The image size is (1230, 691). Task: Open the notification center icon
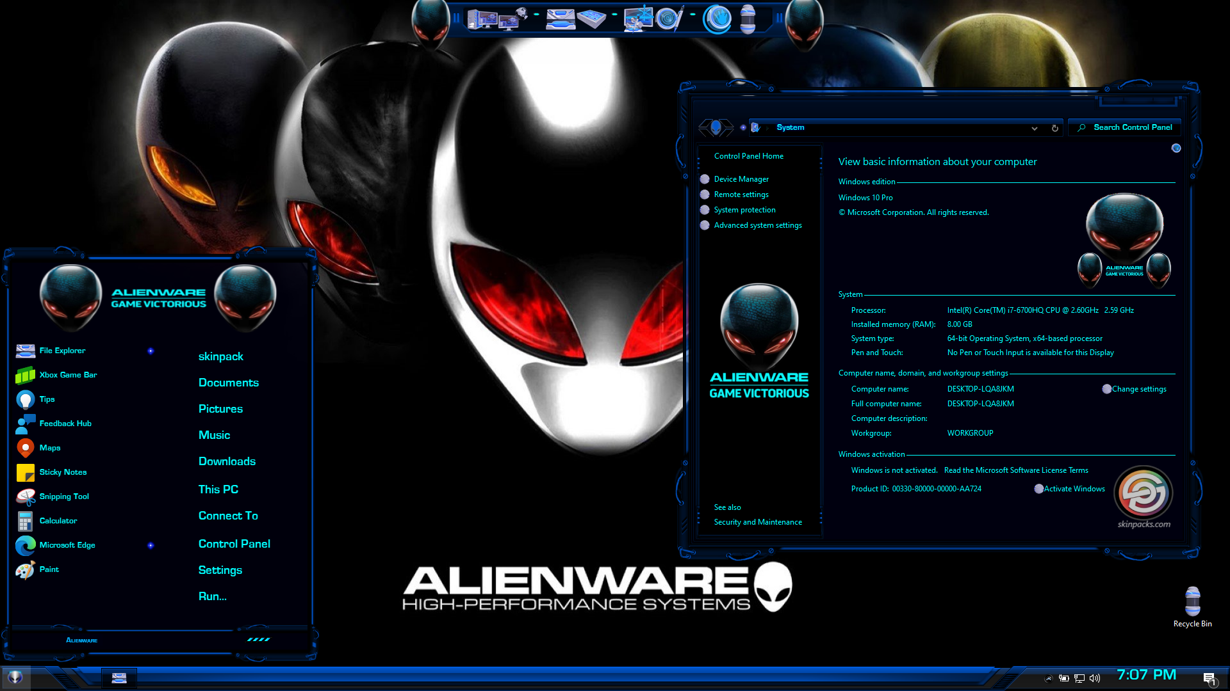point(1209,679)
